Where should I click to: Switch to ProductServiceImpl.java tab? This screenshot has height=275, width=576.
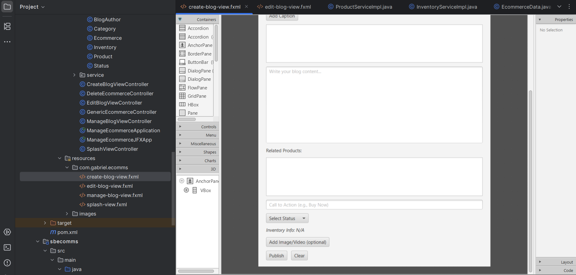coord(360,7)
